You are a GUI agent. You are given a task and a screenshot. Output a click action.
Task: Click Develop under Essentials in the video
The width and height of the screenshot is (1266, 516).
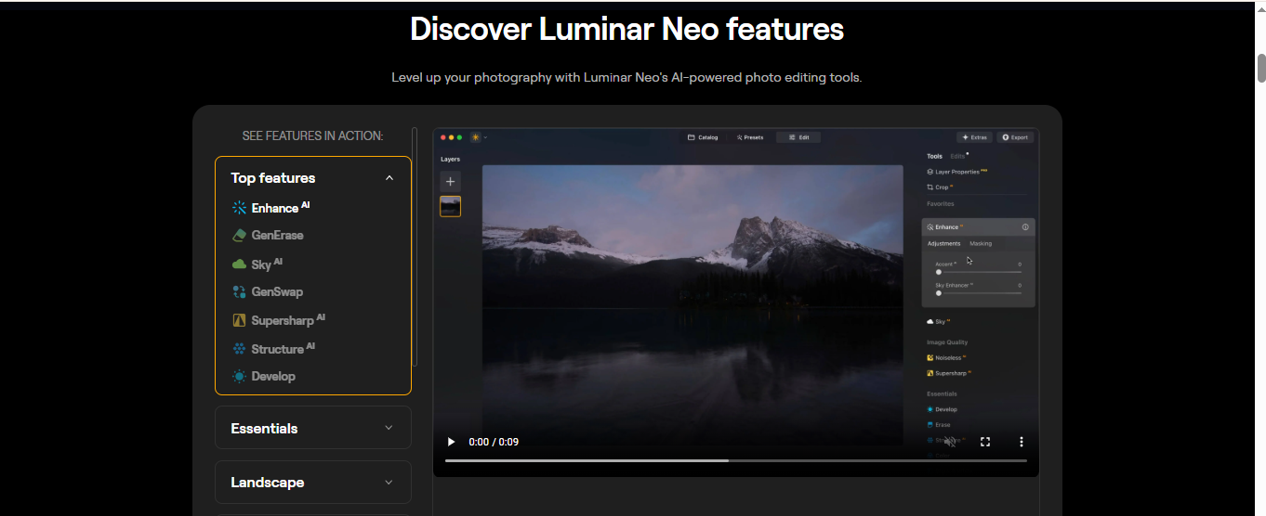coord(942,409)
